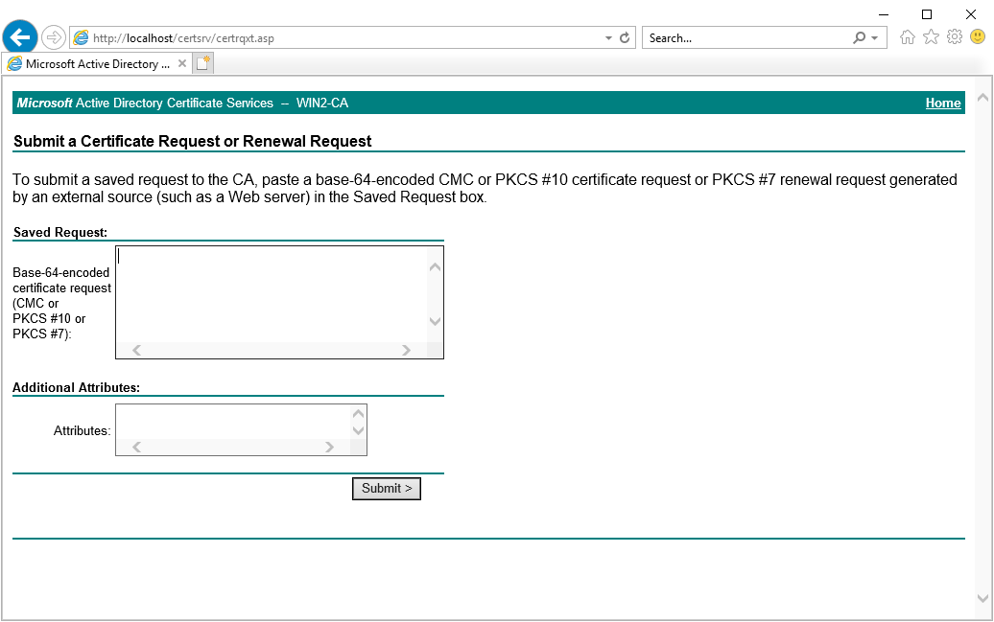Image resolution: width=994 pixels, height=622 pixels.
Task: Click the search magnifier icon
Action: tap(859, 38)
